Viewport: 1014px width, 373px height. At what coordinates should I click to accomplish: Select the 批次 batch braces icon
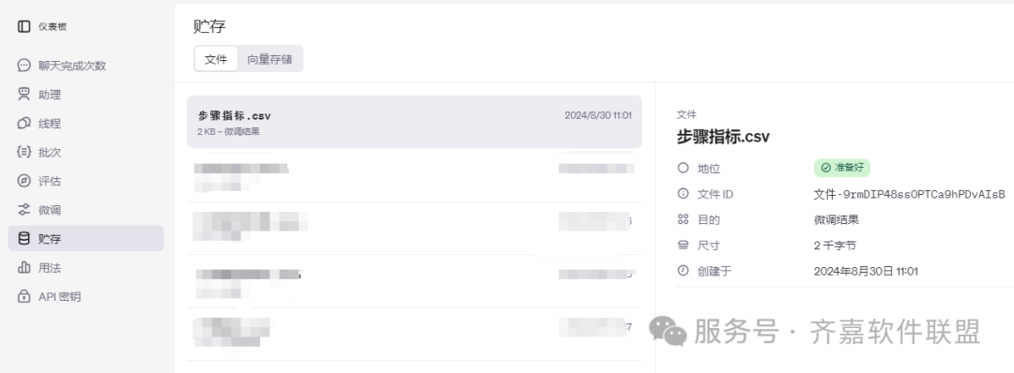coord(23,153)
